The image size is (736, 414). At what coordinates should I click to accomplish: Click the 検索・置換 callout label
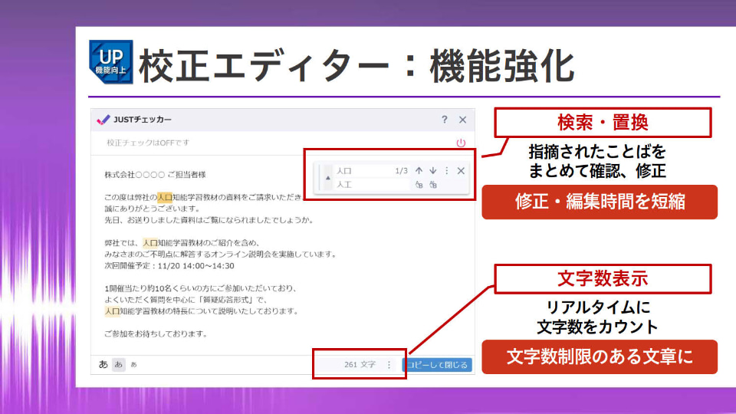click(603, 123)
